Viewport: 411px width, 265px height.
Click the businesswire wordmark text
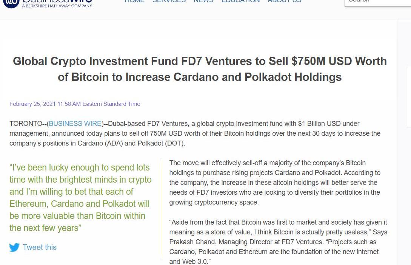pos(57,1)
